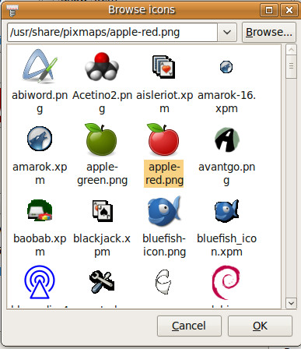The height and width of the screenshot is (349, 301).
Task: Click the icon path text field
Action: 112,33
